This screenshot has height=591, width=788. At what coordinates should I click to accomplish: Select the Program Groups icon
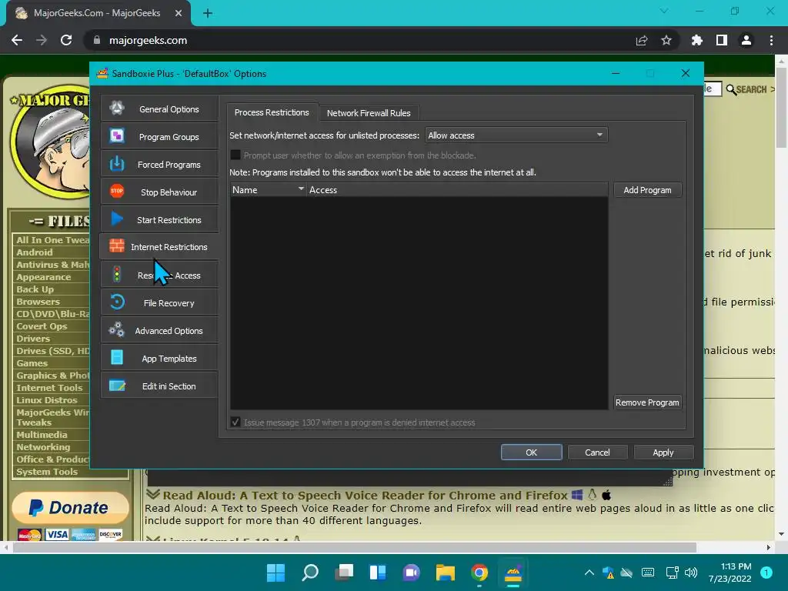click(x=117, y=135)
